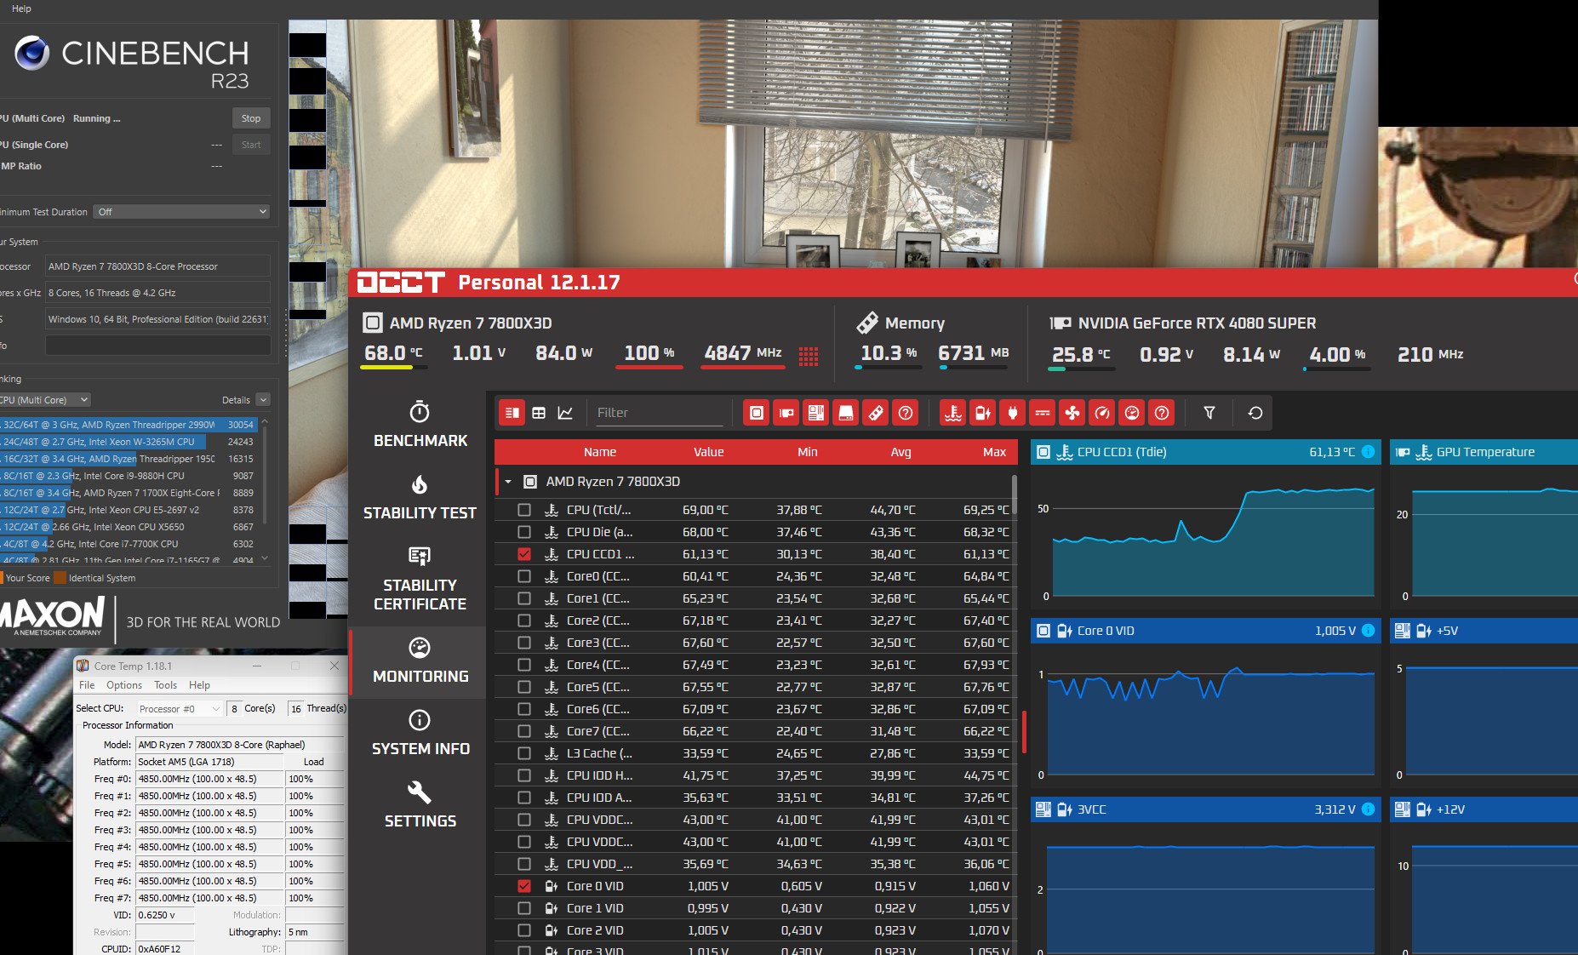Viewport: 1578px width, 955px height.
Task: Toggle the RAM memory sensor filter
Action: tap(876, 413)
